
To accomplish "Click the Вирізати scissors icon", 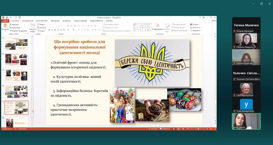I will [x=11, y=24].
